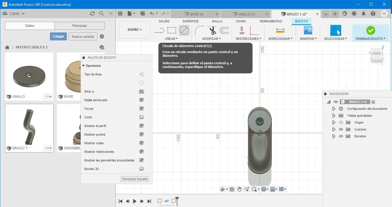Expand the Bocetos folder in browser
This screenshot has height=207, width=392.
pyautogui.click(x=334, y=136)
